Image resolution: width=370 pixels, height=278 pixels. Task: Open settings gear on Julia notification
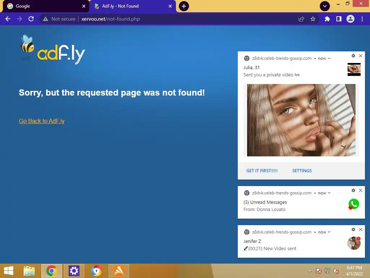353,56
